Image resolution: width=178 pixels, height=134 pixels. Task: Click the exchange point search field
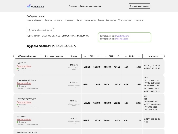[42, 30]
